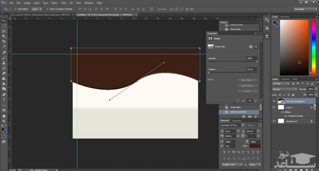Select the Move tool in the toolbar
This screenshot has height=171, width=319.
pos(4,20)
